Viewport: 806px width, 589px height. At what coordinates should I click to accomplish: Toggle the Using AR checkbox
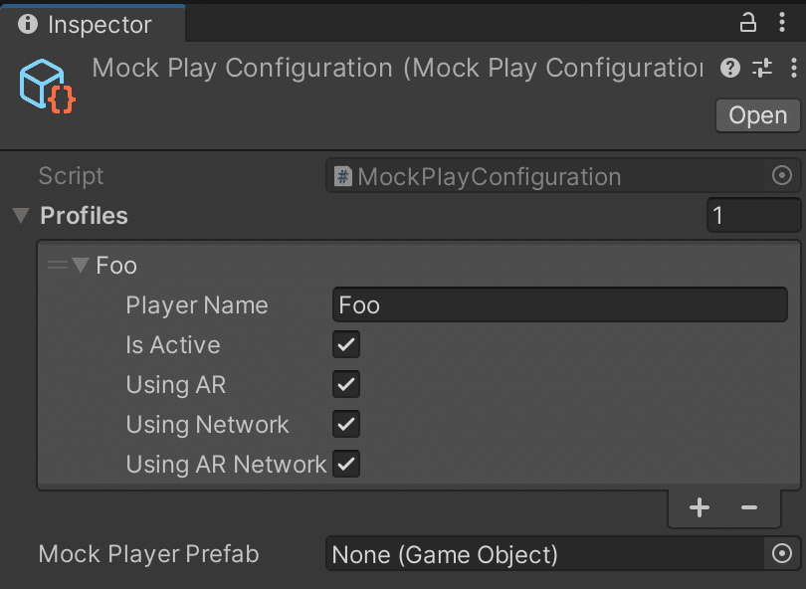pos(346,385)
